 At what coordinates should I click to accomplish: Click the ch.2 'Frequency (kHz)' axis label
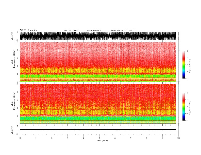[14, 101]
